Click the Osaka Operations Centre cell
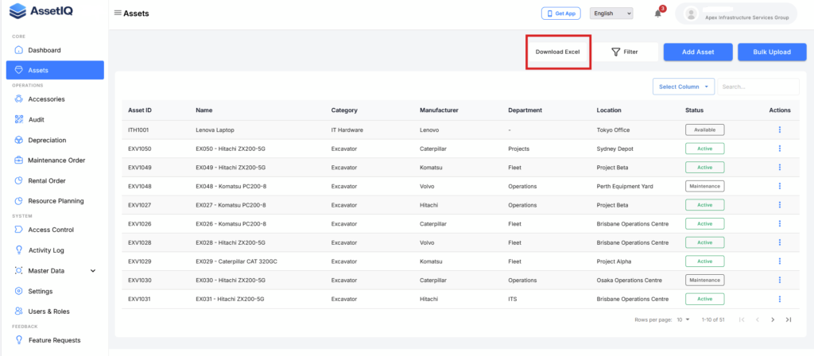The height and width of the screenshot is (356, 814). click(x=630, y=281)
